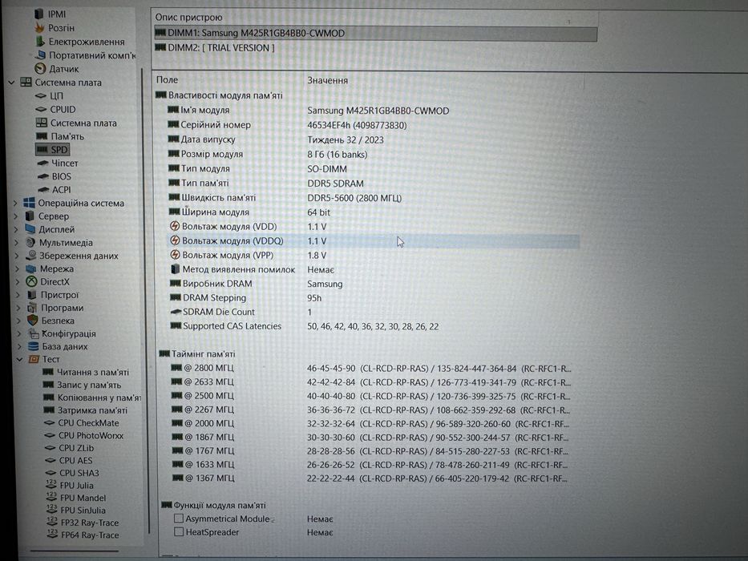
Task: Click the Операційна система Windows icon
Action: coord(29,203)
